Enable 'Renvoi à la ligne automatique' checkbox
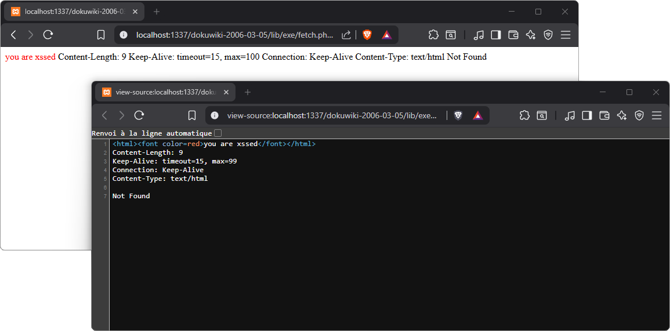Image resolution: width=670 pixels, height=331 pixels. [x=218, y=133]
